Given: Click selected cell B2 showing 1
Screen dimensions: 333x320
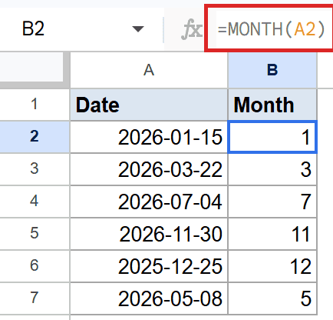Looking at the screenshot, I should (272, 137).
